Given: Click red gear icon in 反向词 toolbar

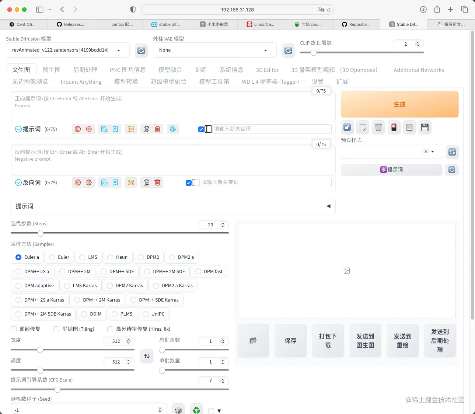Looking at the screenshot, I should tap(89, 182).
